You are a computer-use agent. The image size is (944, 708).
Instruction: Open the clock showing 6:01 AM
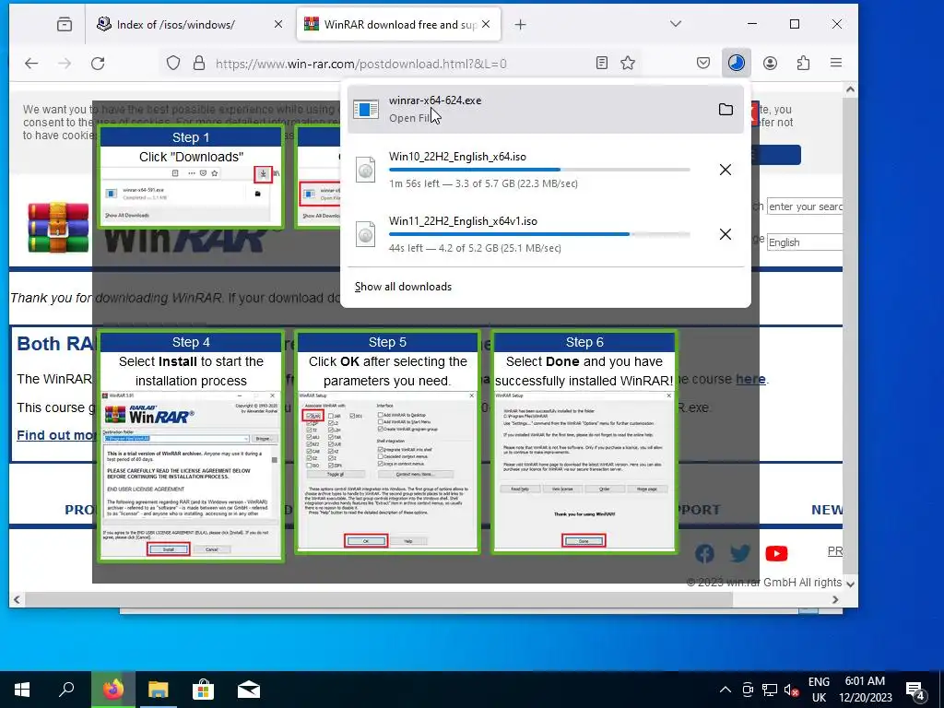click(x=865, y=690)
